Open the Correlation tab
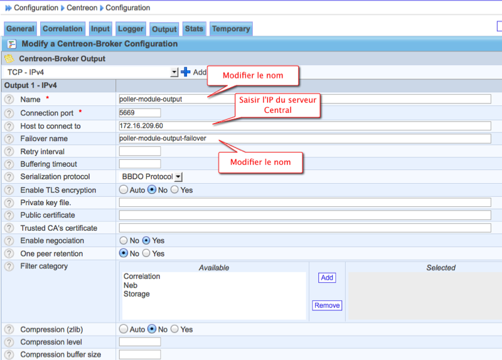This screenshot has width=502, height=360. pyautogui.click(x=62, y=29)
